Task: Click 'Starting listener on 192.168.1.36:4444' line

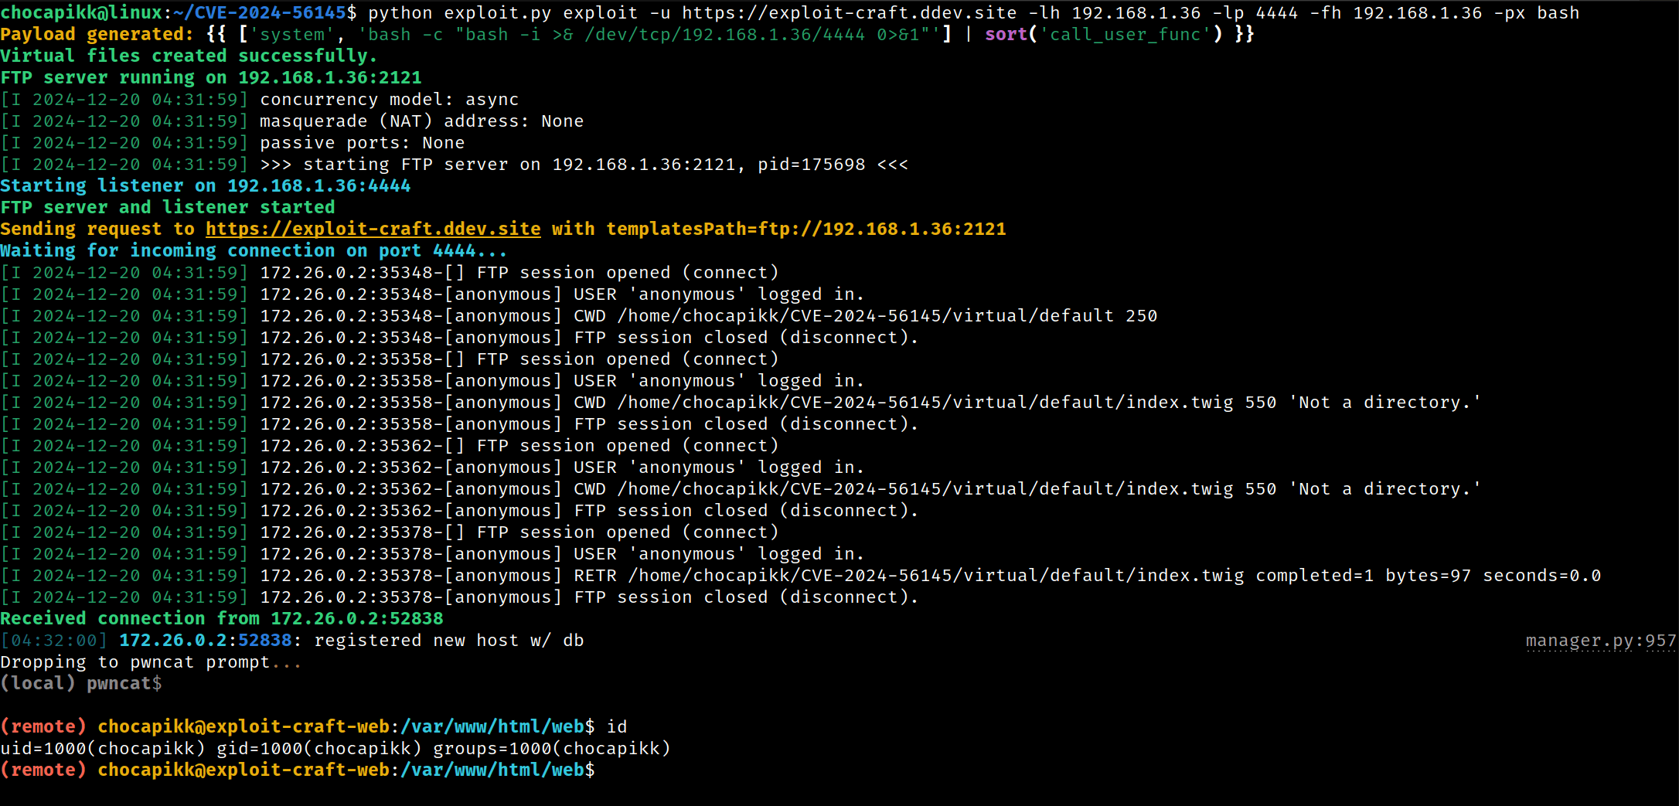Action: coord(206,186)
